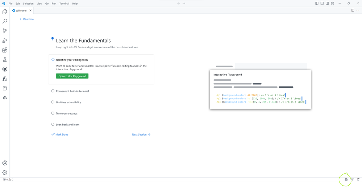This screenshot has height=187, width=362.
Task: Open the notebook view icon in activity bar
Action: pos(5,88)
